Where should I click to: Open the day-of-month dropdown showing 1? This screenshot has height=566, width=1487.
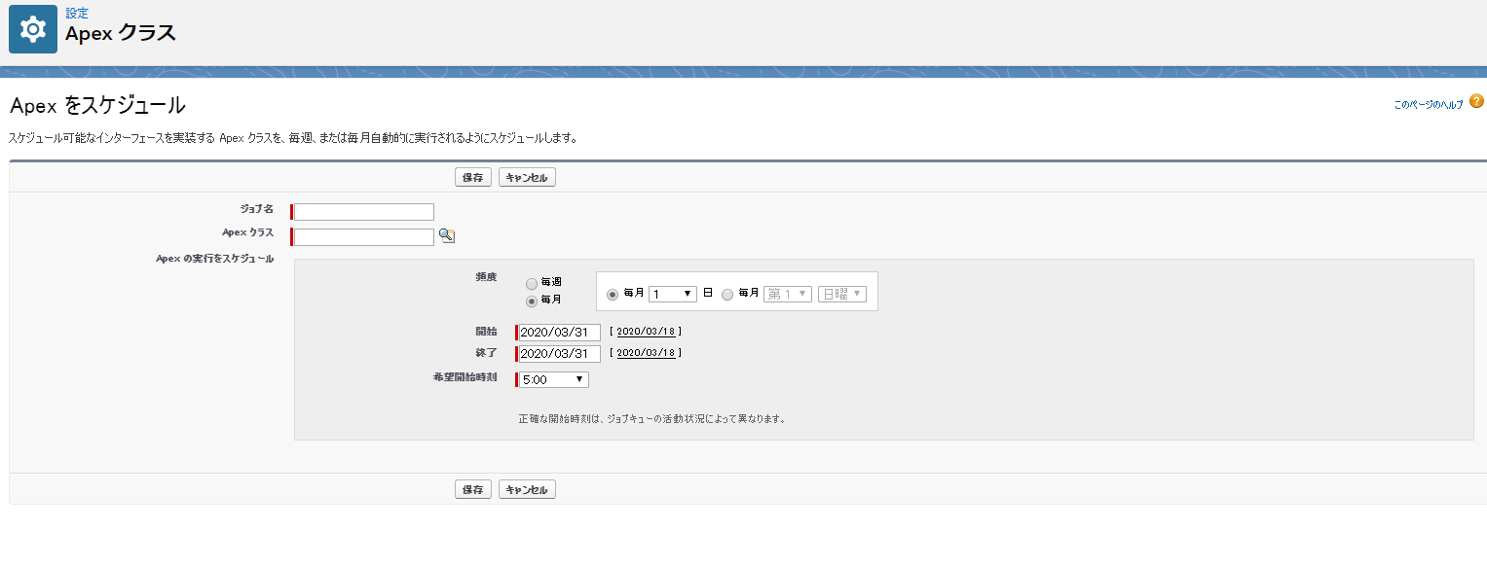click(673, 294)
